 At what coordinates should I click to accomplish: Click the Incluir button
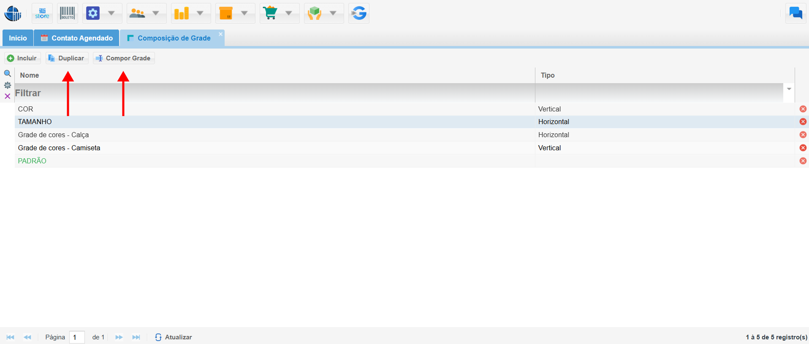(x=22, y=58)
